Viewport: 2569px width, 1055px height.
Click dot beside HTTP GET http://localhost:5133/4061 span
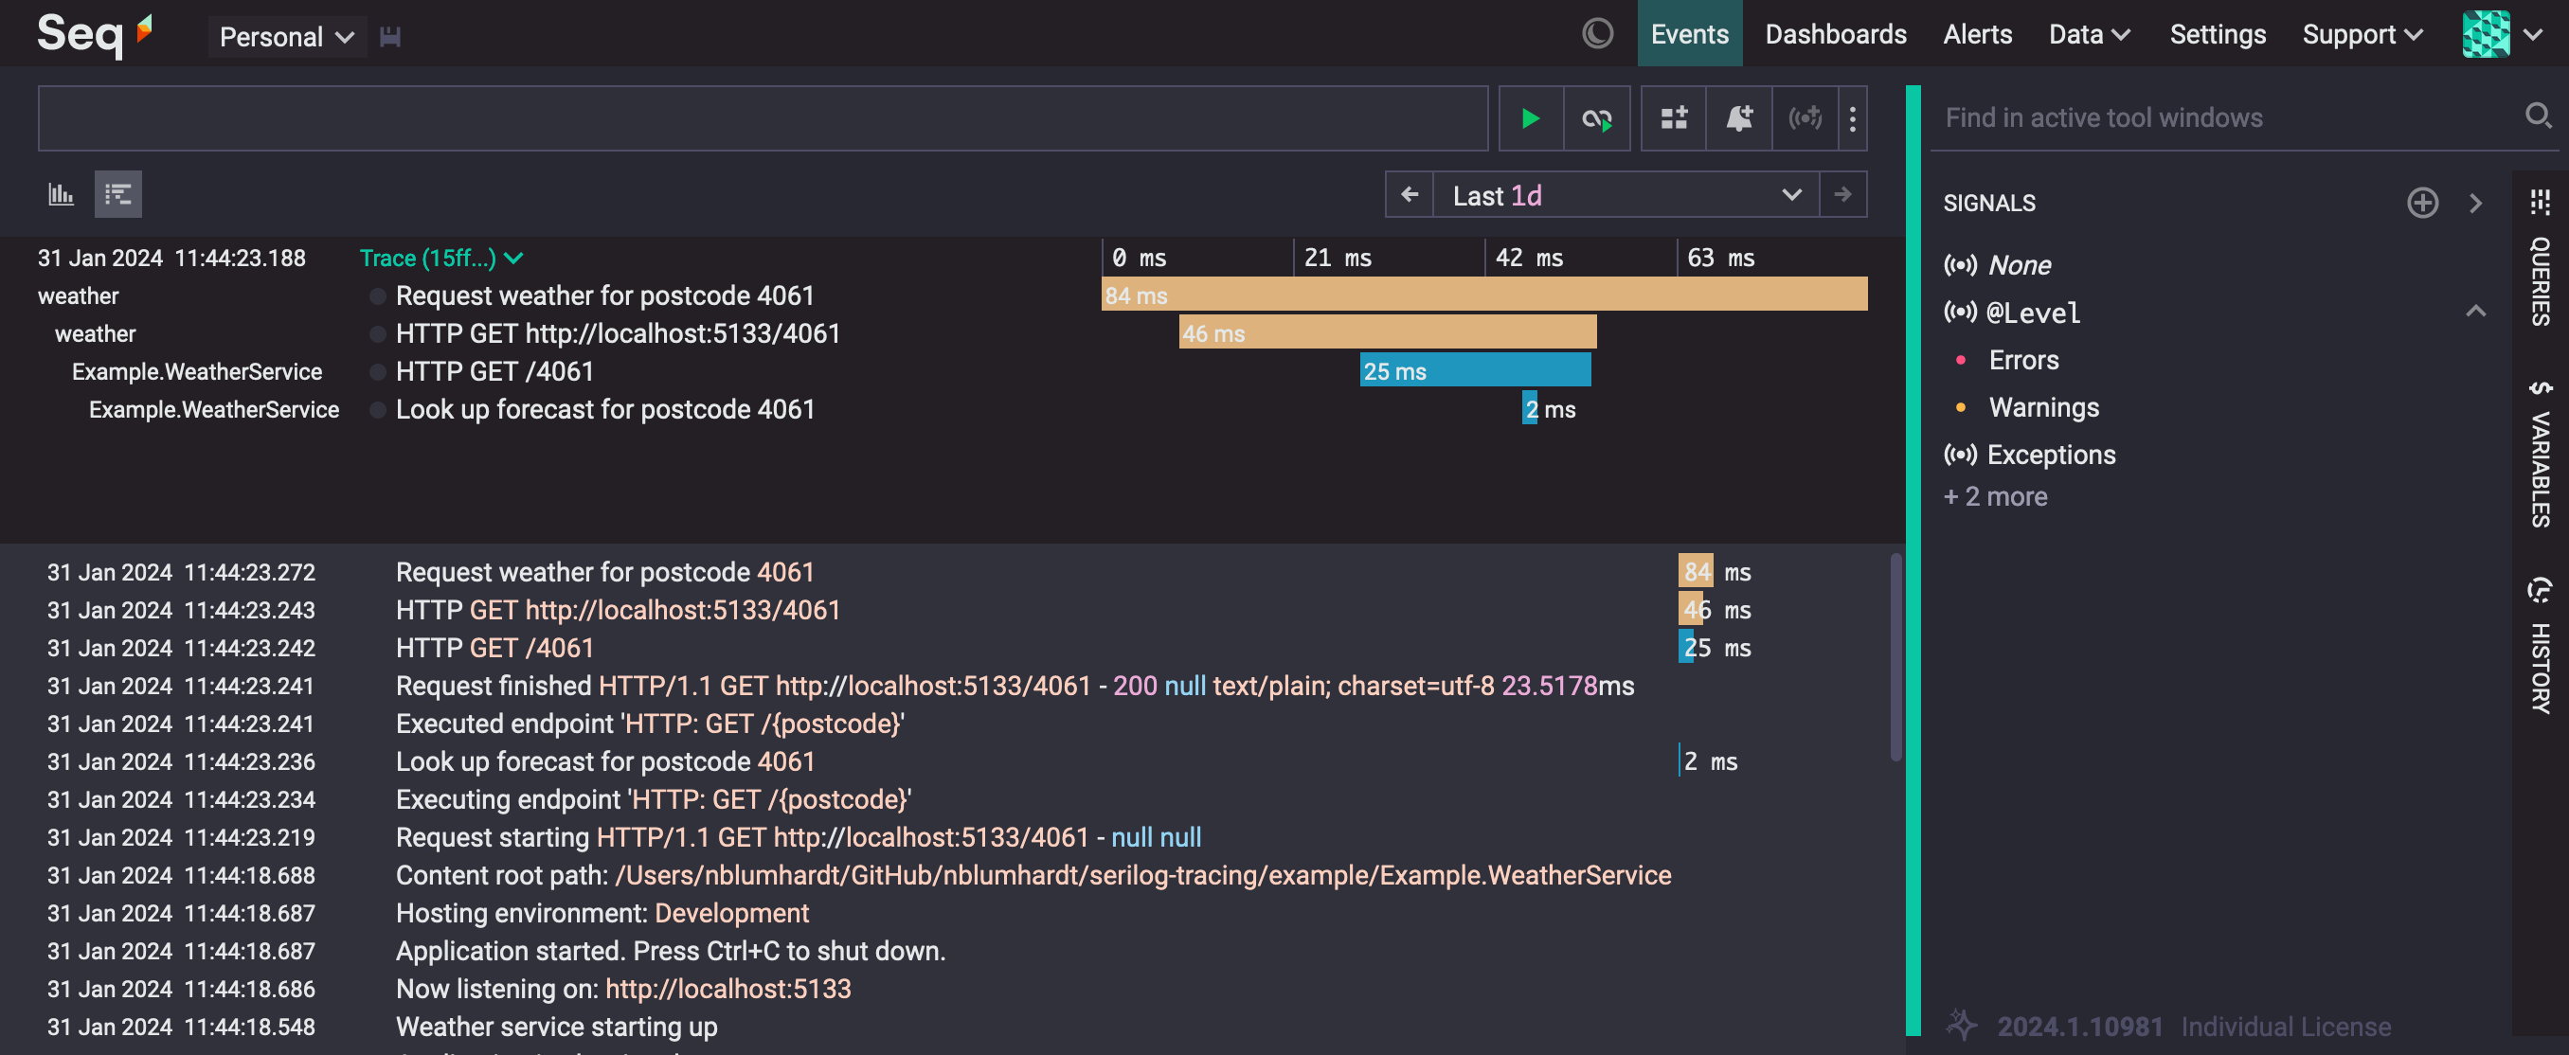click(x=377, y=334)
